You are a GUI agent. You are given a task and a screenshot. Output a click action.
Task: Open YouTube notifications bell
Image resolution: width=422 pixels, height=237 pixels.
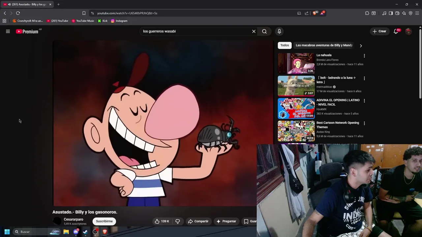click(x=396, y=31)
